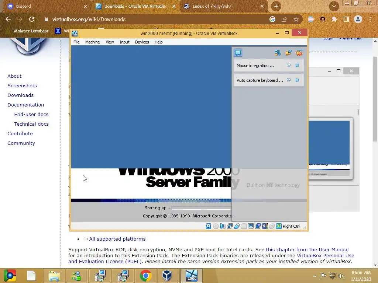The image size is (378, 283).
Task: Click the browser page vertical scrollbar
Action: click(375, 99)
